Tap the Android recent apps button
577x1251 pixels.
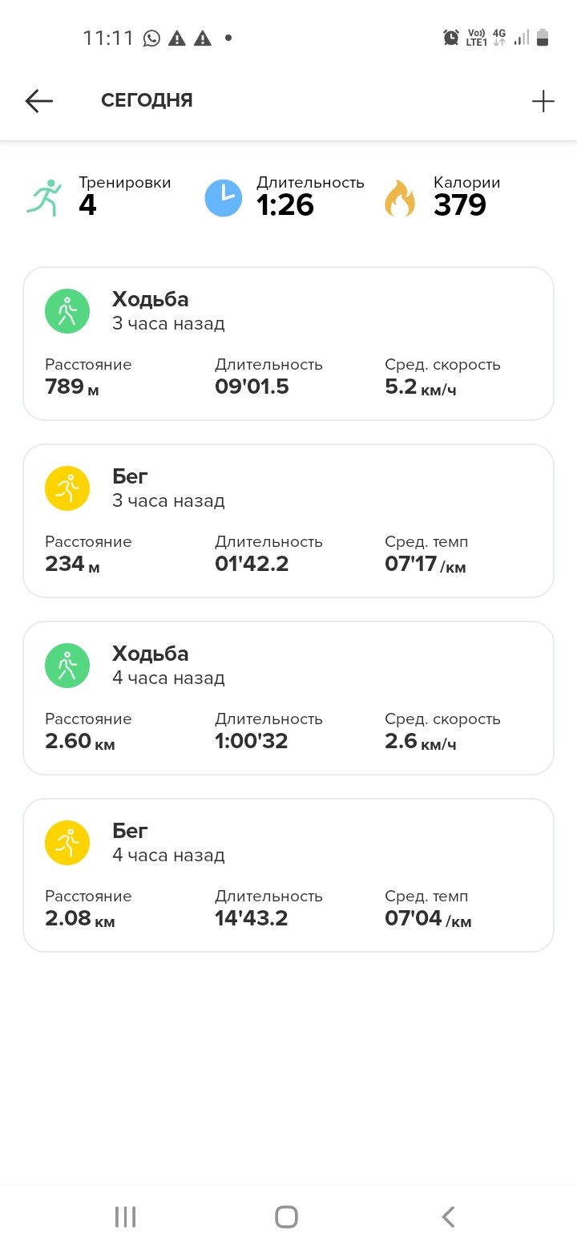click(x=125, y=1217)
